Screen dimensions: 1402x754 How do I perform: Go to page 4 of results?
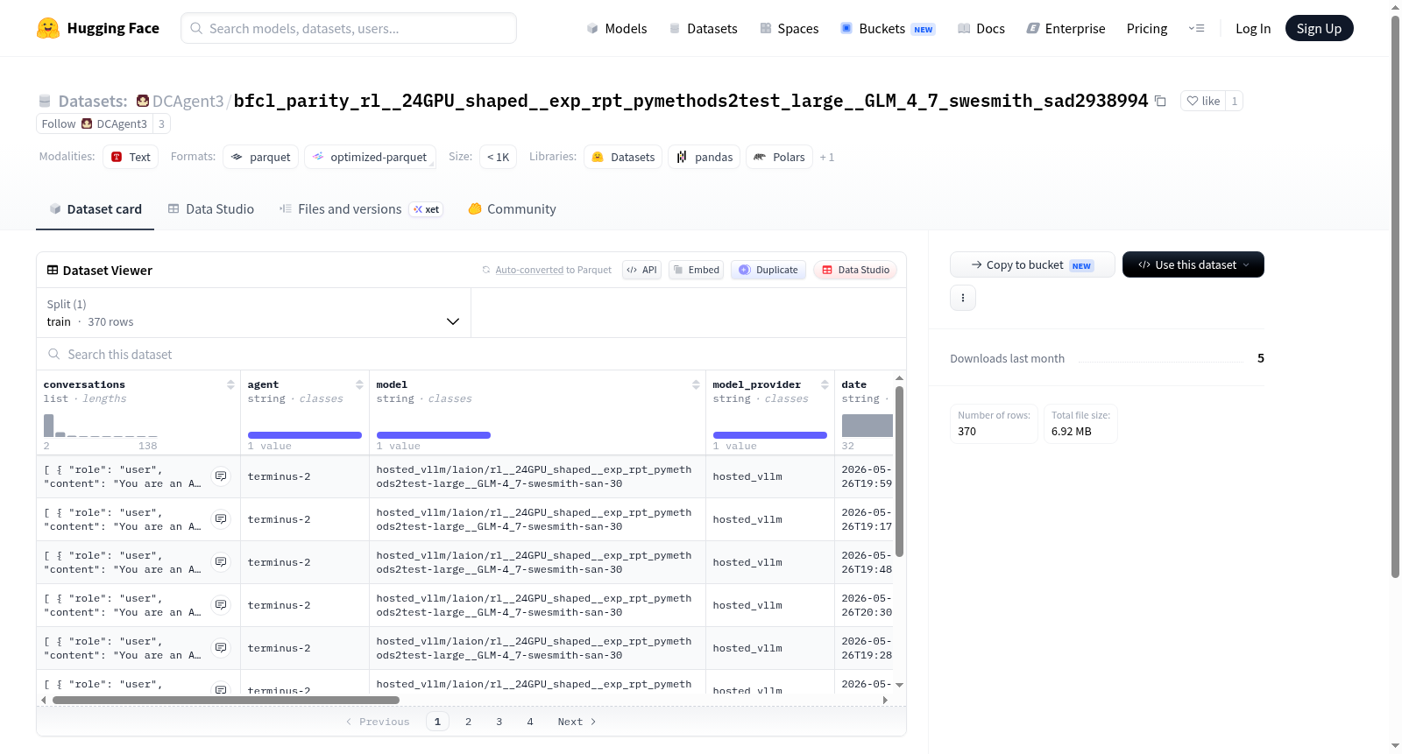529,722
